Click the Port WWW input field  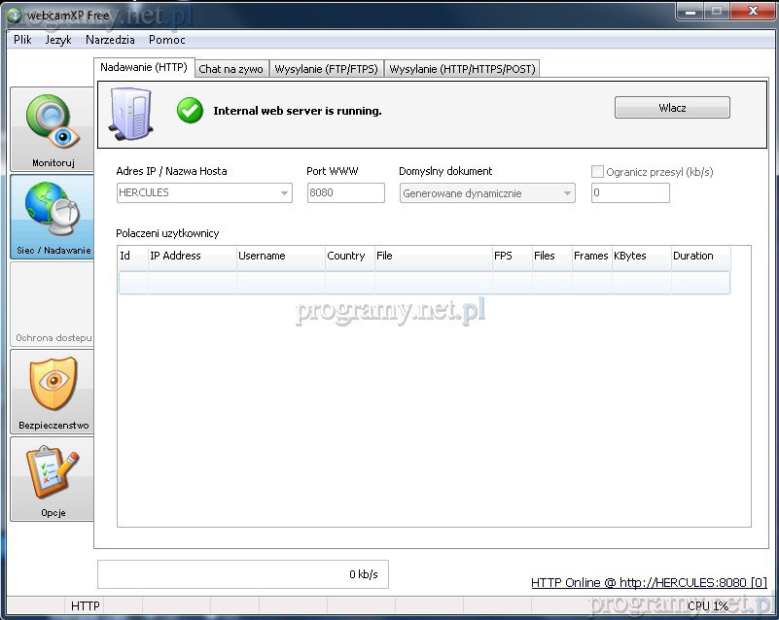coord(345,193)
